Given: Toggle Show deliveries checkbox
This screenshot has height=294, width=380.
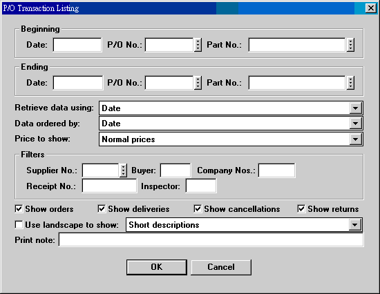Looking at the screenshot, I should coord(102,208).
